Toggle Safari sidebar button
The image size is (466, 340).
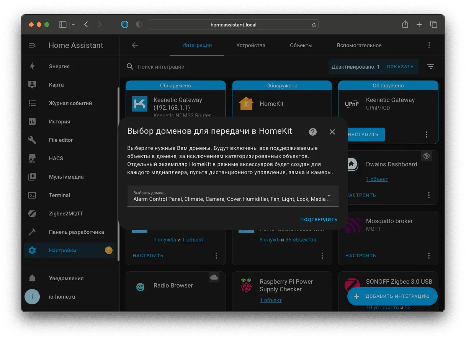tap(63, 25)
